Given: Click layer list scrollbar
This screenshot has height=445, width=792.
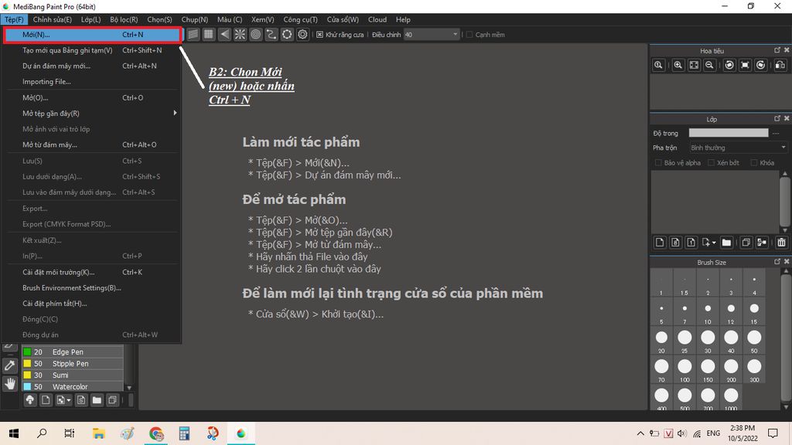Looking at the screenshot, I should [784, 202].
